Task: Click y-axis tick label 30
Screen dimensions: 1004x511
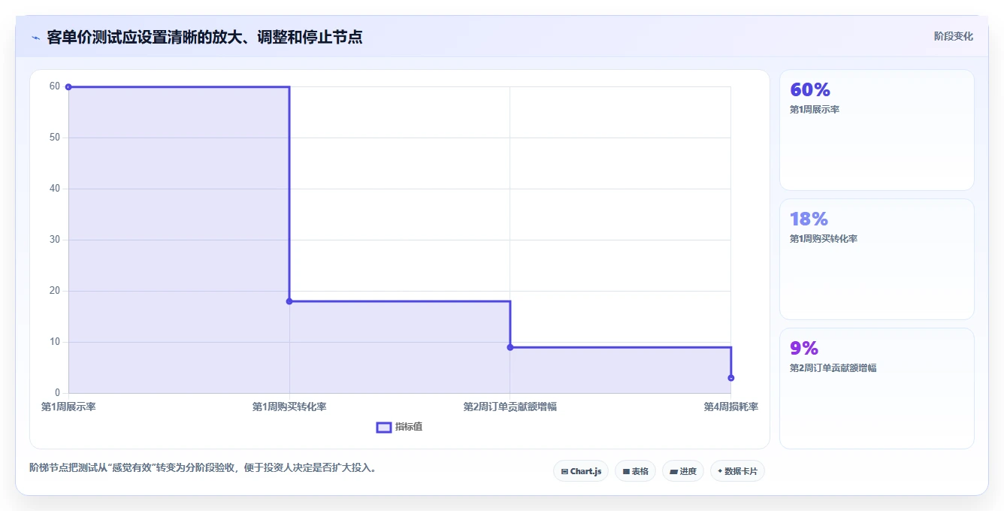Action: coord(55,240)
